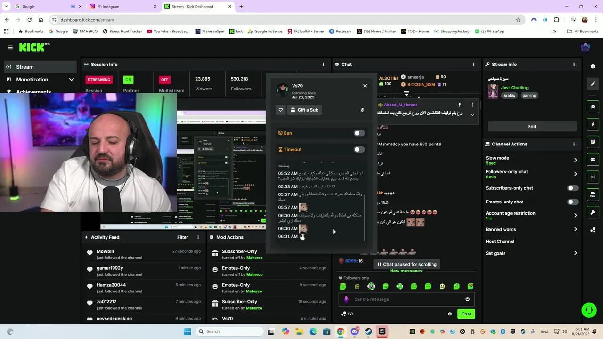Open Account age restriction chevron
The width and height of the screenshot is (603, 339).
(575, 215)
